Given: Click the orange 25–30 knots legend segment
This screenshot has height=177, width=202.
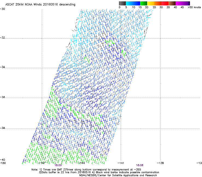Looking at the screenshot, I should point(158,3).
